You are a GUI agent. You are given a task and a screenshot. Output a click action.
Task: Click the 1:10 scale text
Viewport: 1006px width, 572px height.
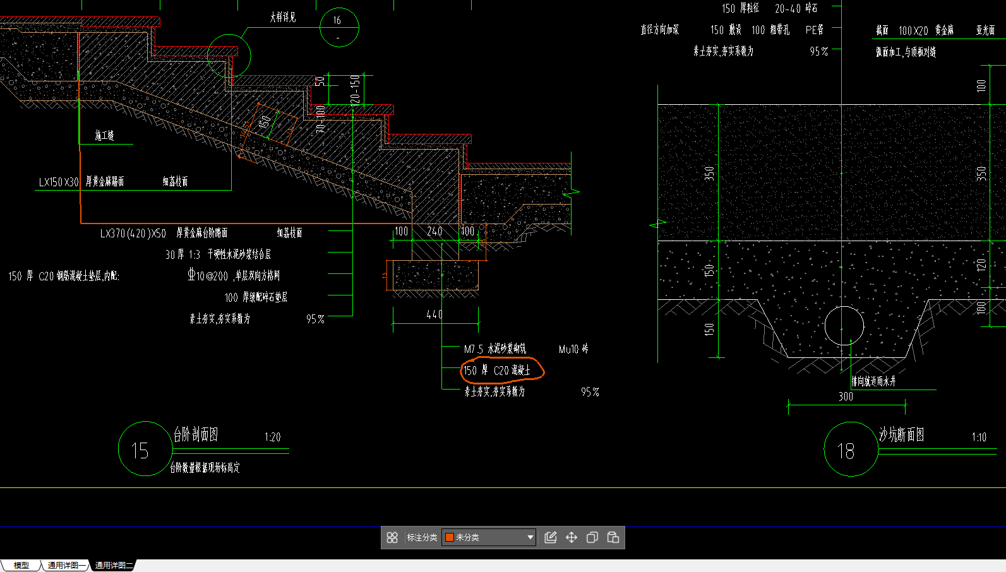979,437
